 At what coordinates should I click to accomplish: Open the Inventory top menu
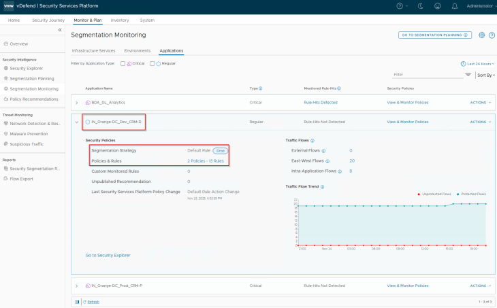coord(119,20)
